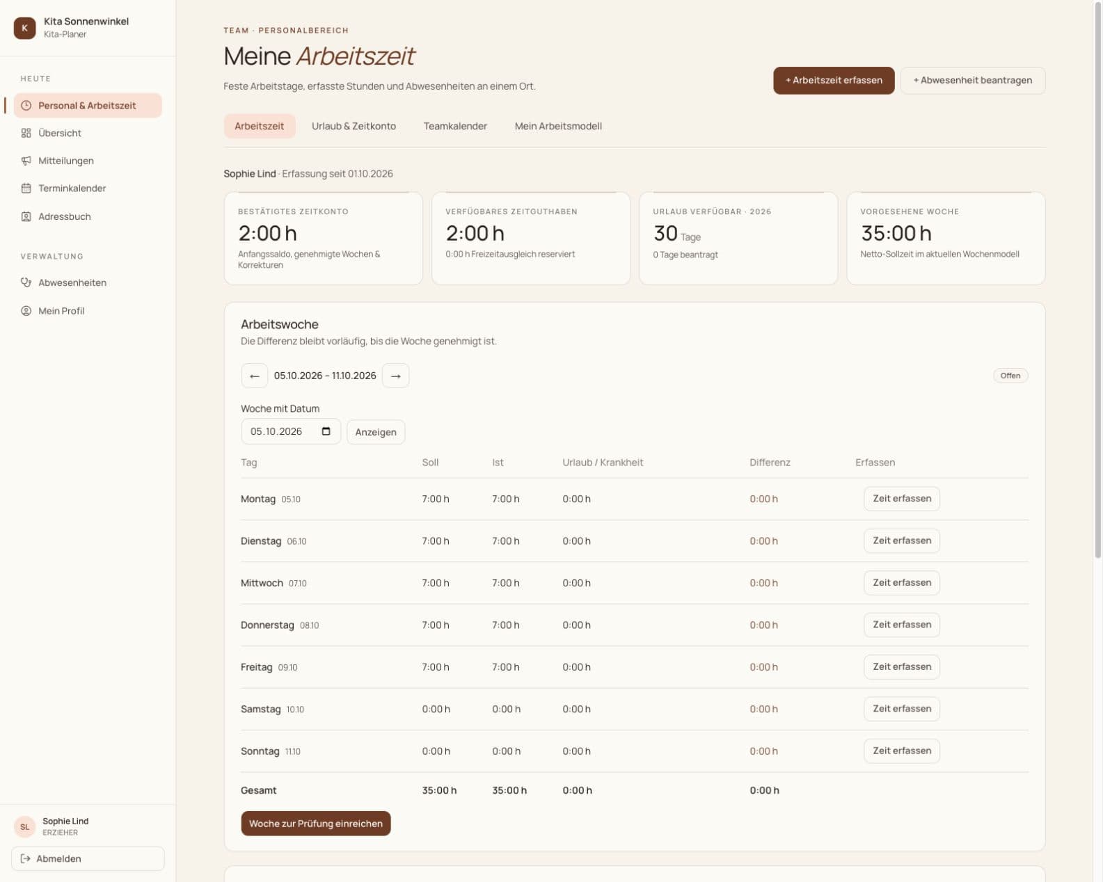Click Zeit erfassen for Montag

(902, 499)
